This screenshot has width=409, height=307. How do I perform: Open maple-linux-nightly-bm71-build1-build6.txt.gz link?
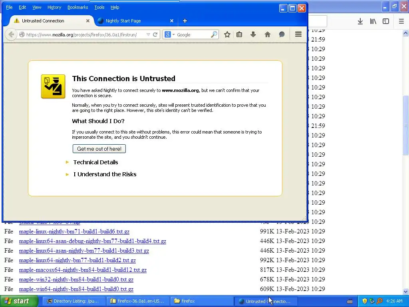point(74,231)
